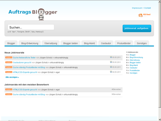Click the freelance badge on the HTML/CSS-Experte row showing 4 Bewerber
The height and width of the screenshot is (121, 161).
9,89
